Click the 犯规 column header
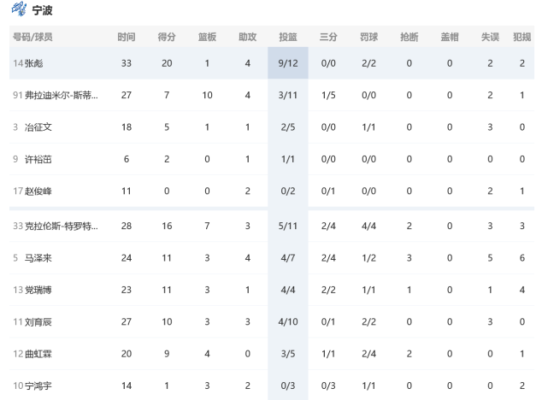This screenshot has width=548, height=400. pyautogui.click(x=522, y=37)
